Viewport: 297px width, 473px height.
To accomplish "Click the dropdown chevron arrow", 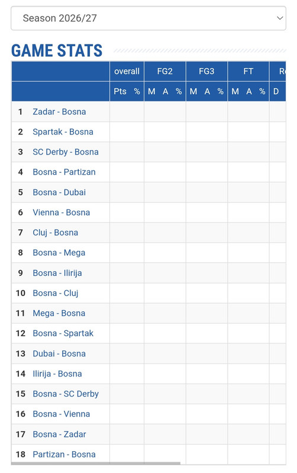I will click(280, 18).
